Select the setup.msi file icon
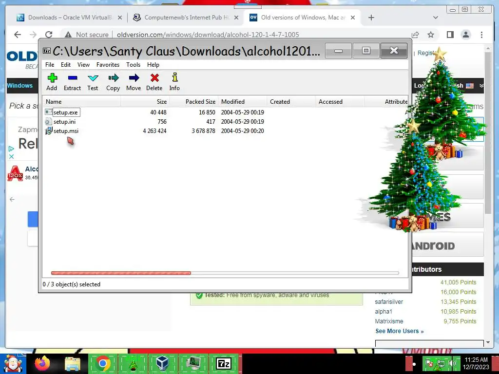 (48, 131)
